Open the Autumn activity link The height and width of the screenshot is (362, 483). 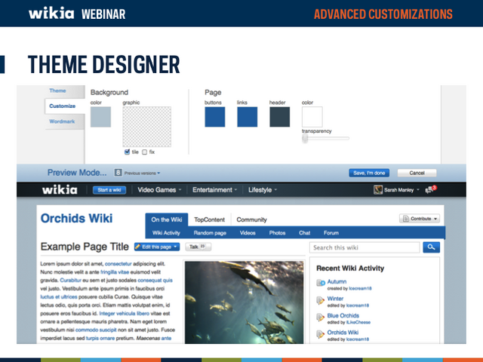pos(337,281)
